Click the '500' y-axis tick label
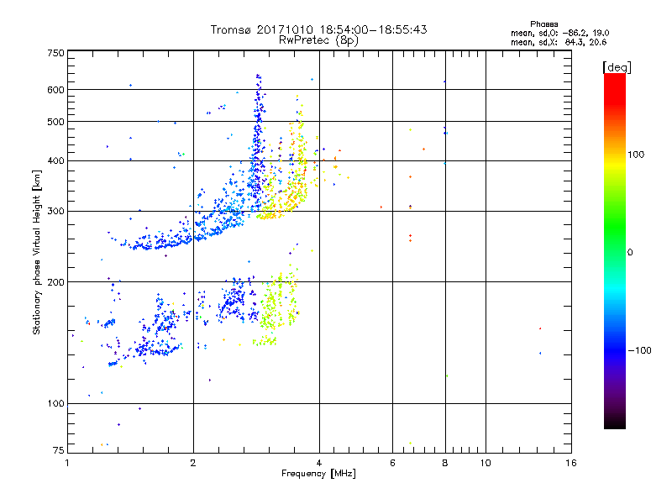The width and height of the screenshot is (672, 504). (x=55, y=122)
